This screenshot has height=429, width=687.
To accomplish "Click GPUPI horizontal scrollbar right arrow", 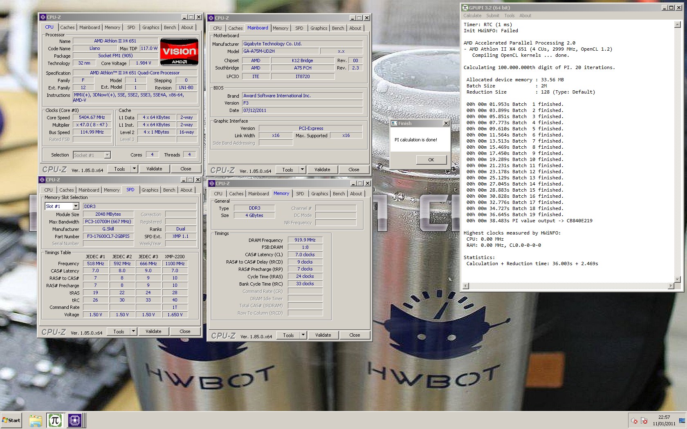I will click(671, 286).
